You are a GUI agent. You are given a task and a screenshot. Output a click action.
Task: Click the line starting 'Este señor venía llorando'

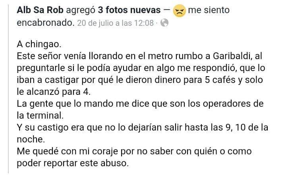pyautogui.click(x=139, y=56)
